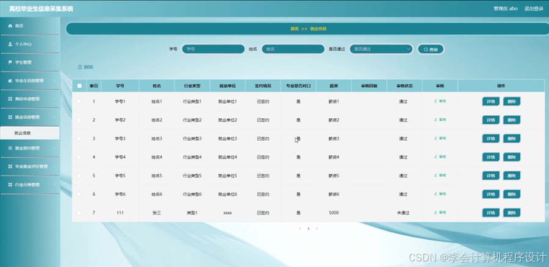Go to next page with right arrow
Image resolution: width=549 pixels, height=267 pixels.
coord(317,229)
